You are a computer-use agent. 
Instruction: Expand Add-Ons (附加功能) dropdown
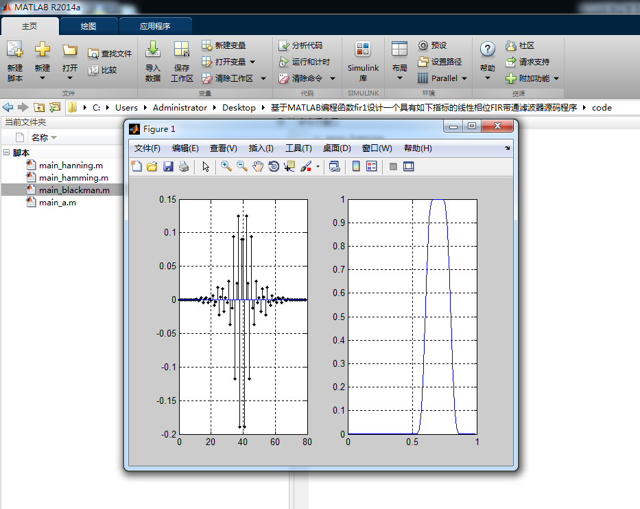[556, 78]
